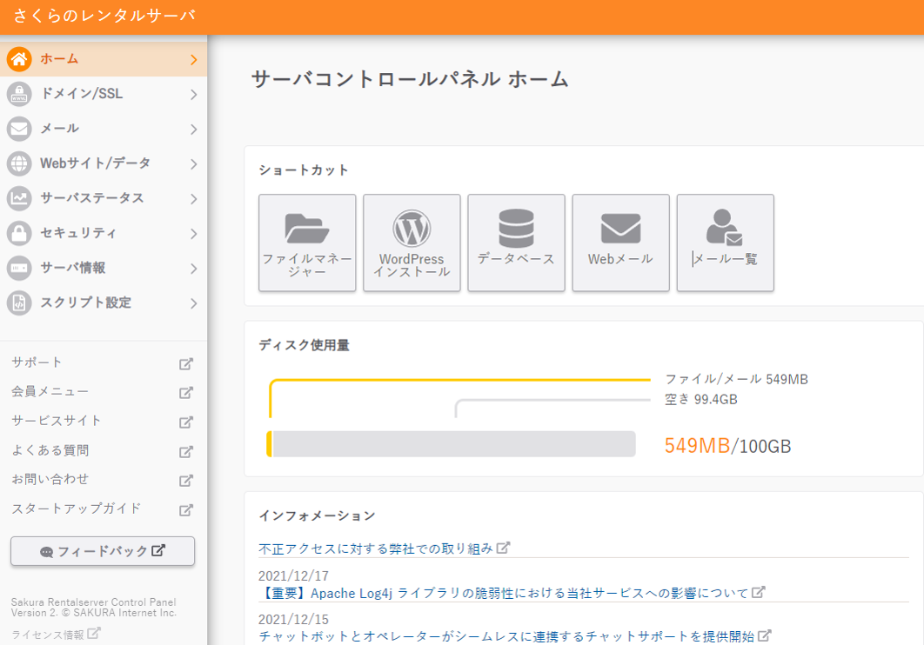Select サーバ情報 in the sidebar menu
The image size is (924, 645).
coord(104,268)
